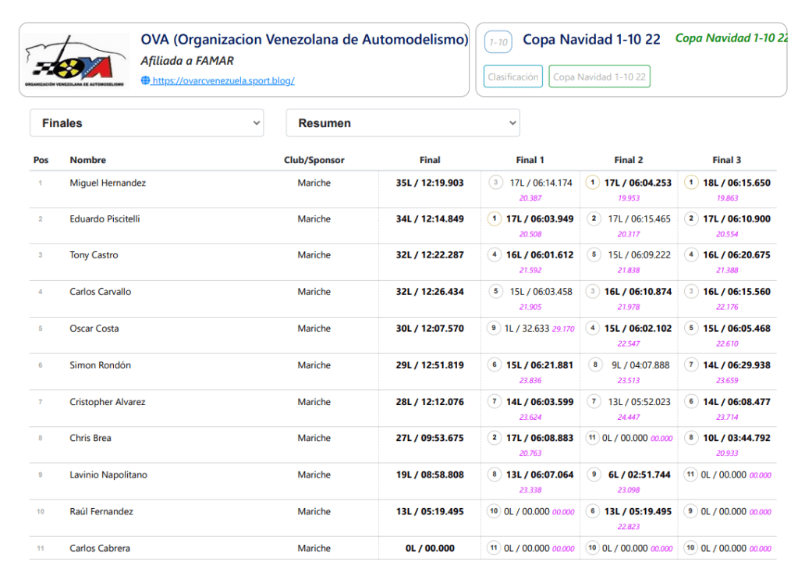798x583 pixels.
Task: Click Oscar Costa's Final 1 position 9 badge
Action: (494, 329)
